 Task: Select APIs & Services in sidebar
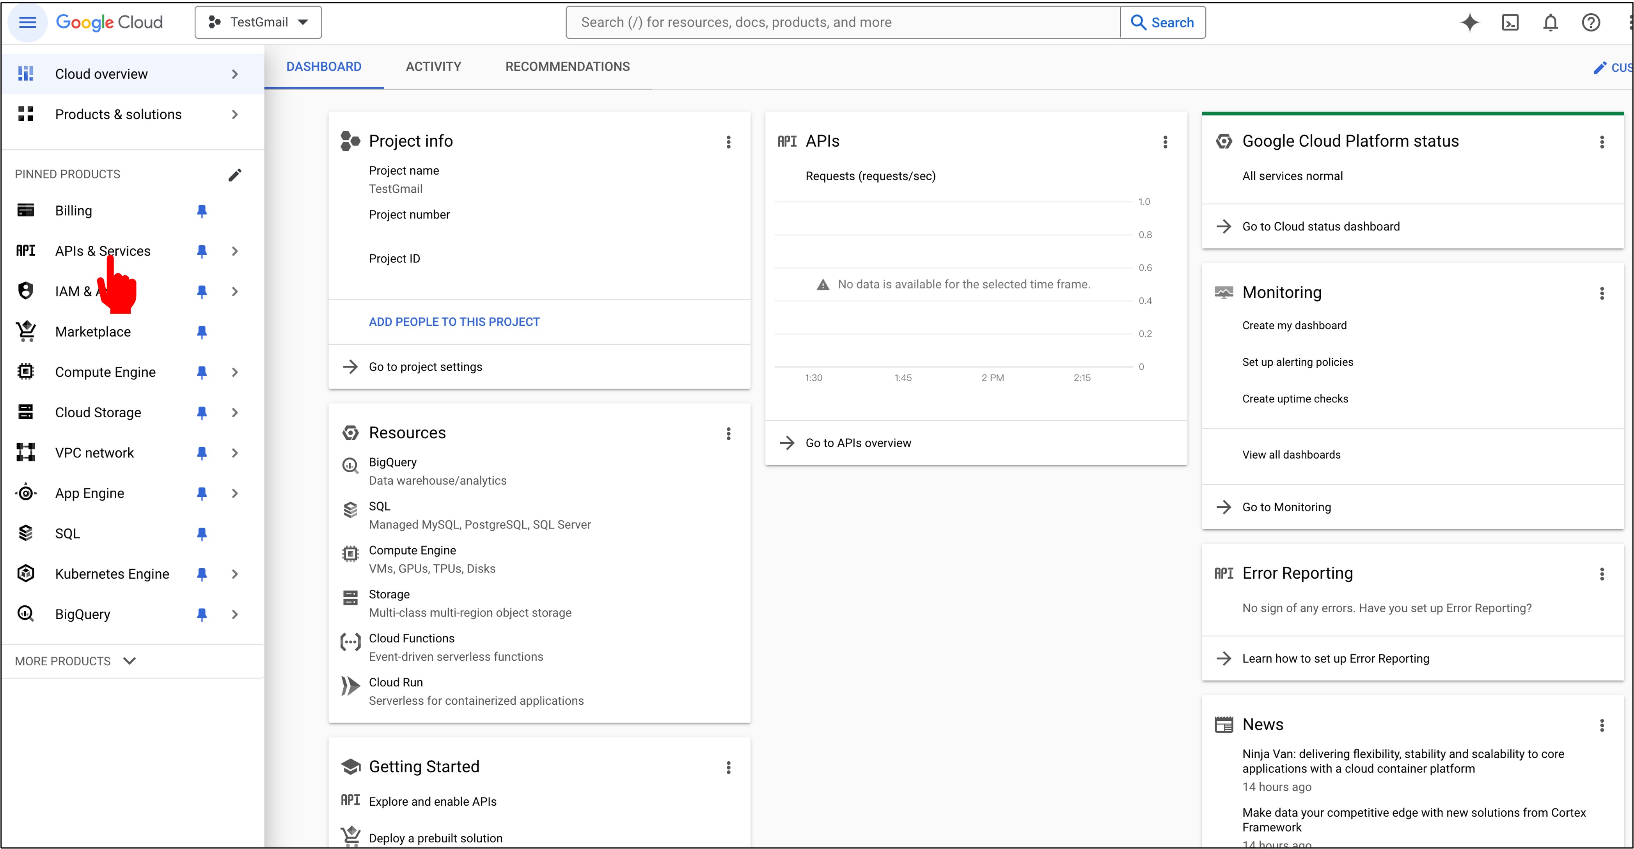[102, 251]
